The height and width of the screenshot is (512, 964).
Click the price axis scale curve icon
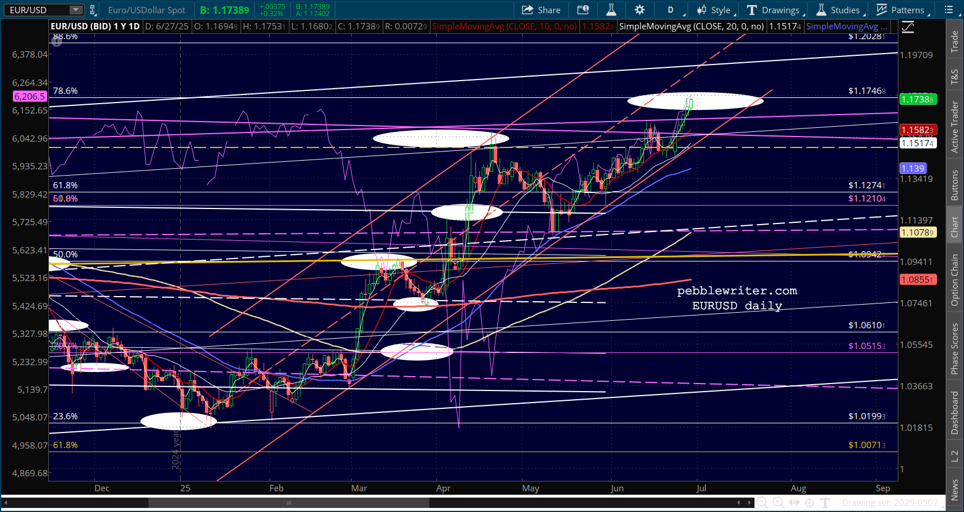(x=908, y=27)
